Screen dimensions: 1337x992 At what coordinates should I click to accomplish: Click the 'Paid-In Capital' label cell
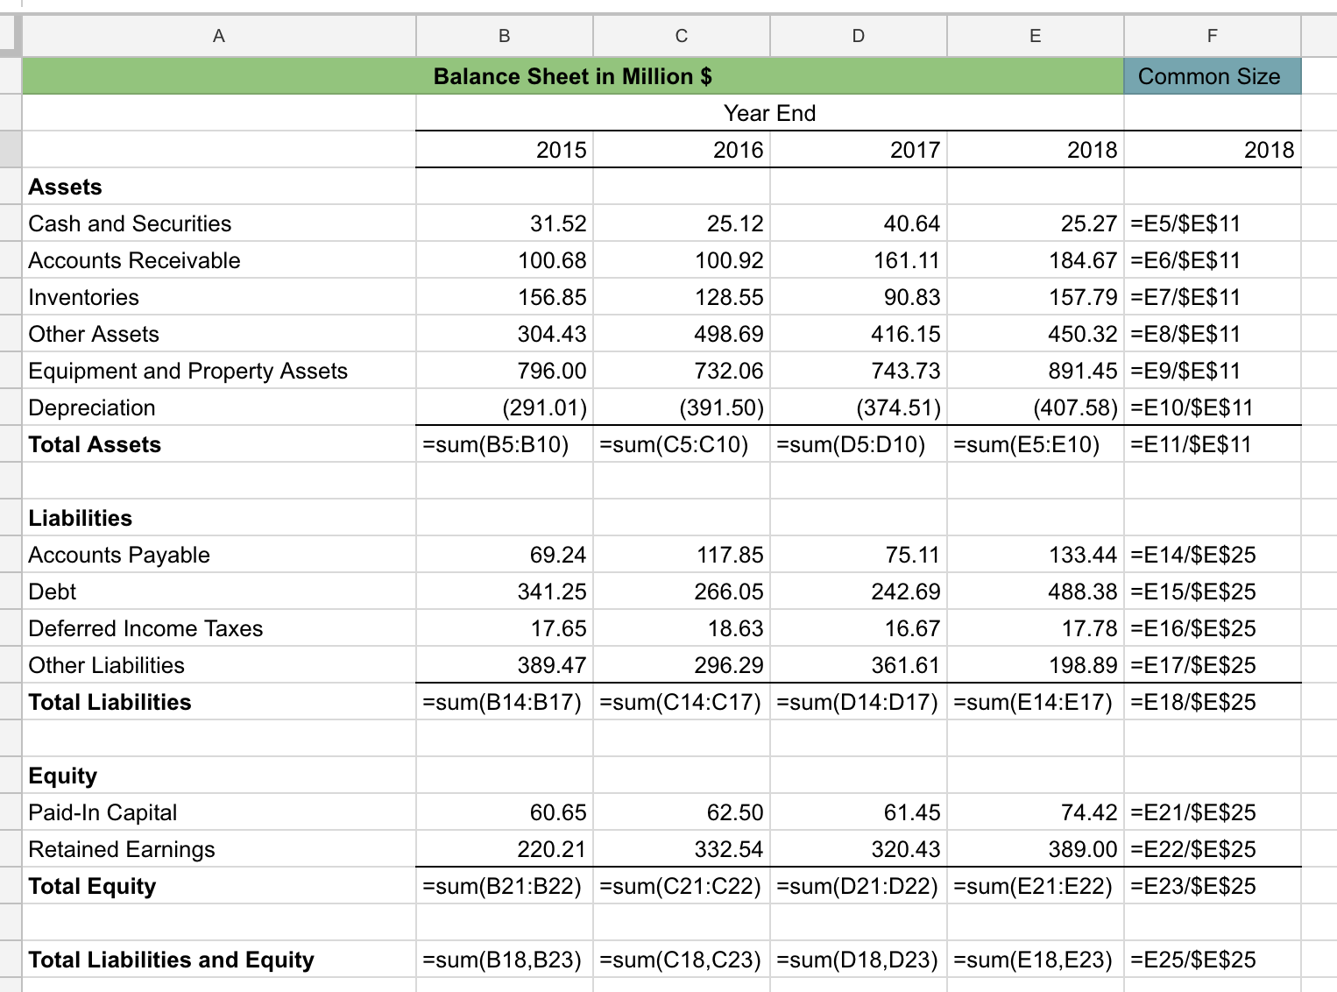click(x=219, y=812)
